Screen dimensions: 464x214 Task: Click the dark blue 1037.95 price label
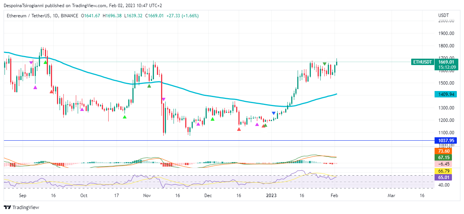[446, 140]
